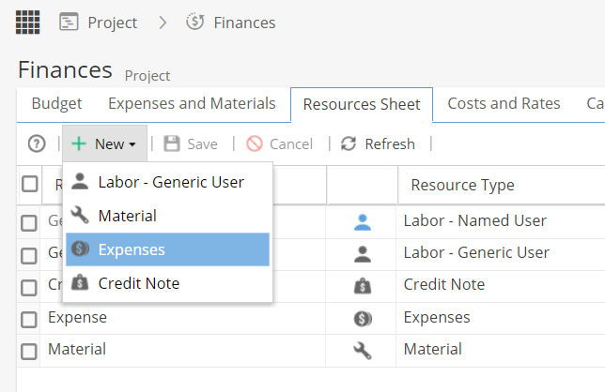Choose Expenses from the New menu
This screenshot has height=392, width=605.
[x=167, y=249]
